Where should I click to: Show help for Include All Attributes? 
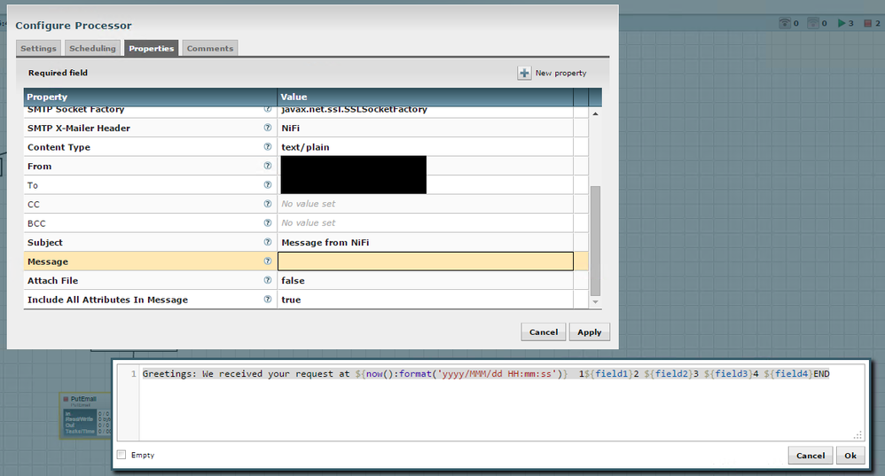(268, 300)
